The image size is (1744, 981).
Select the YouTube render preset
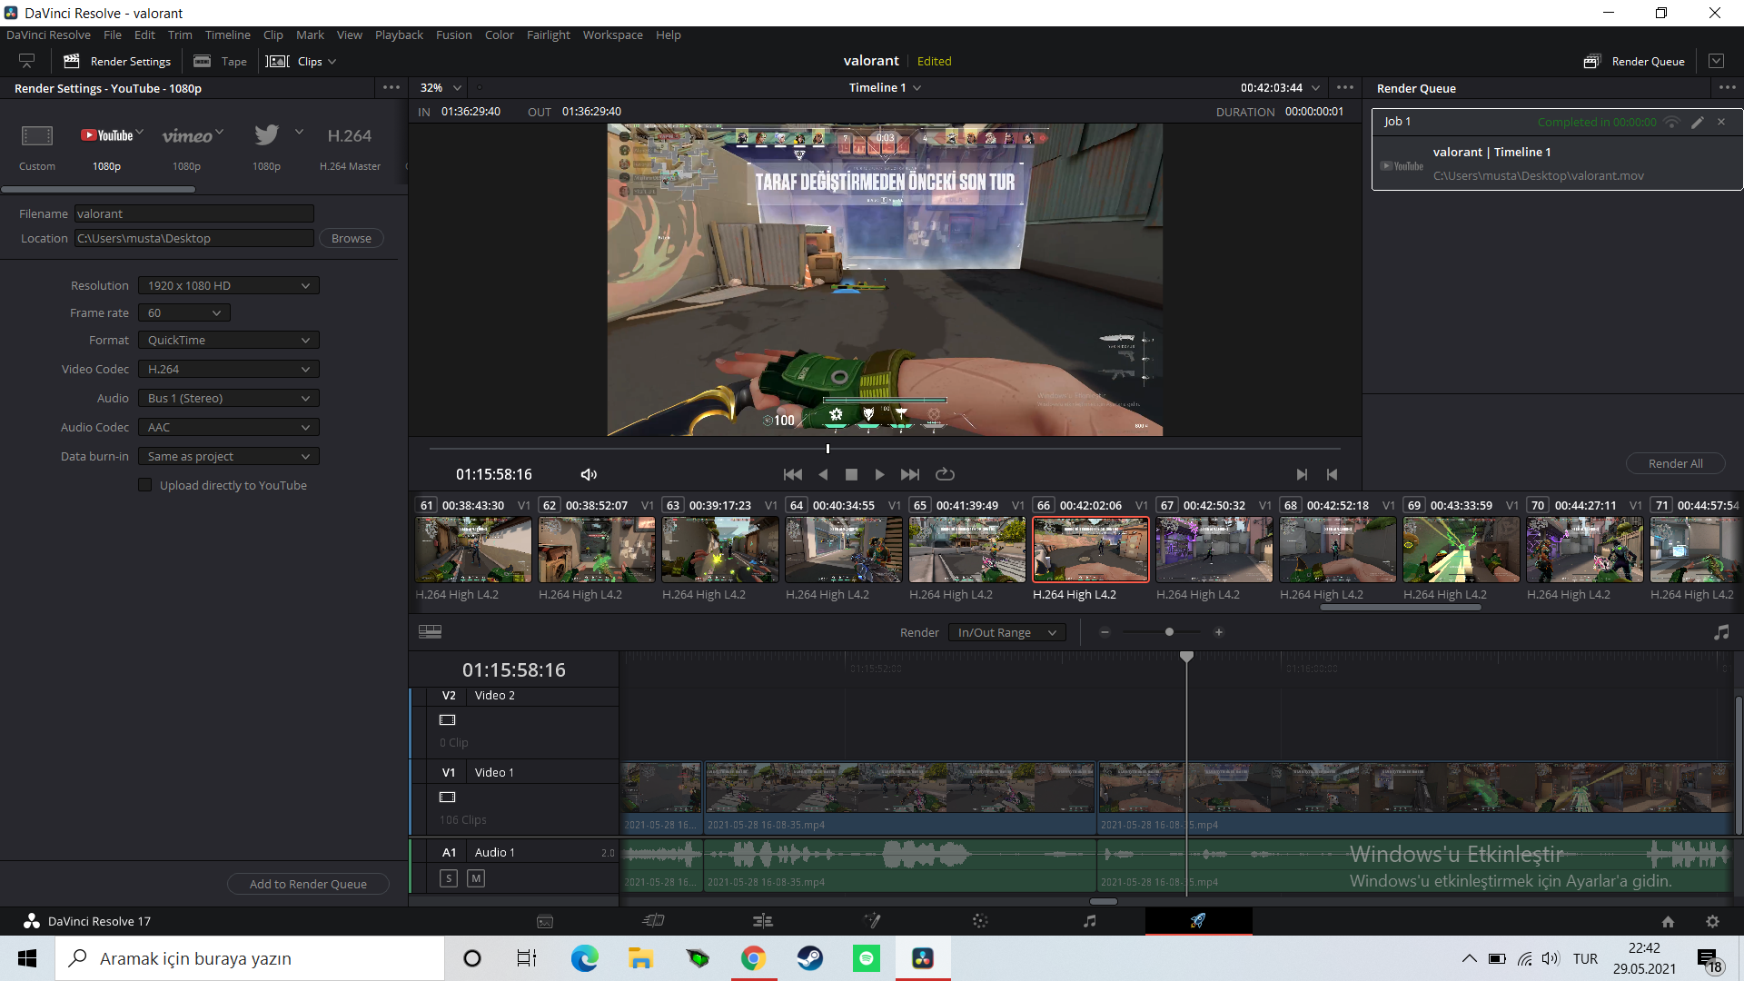point(107,145)
